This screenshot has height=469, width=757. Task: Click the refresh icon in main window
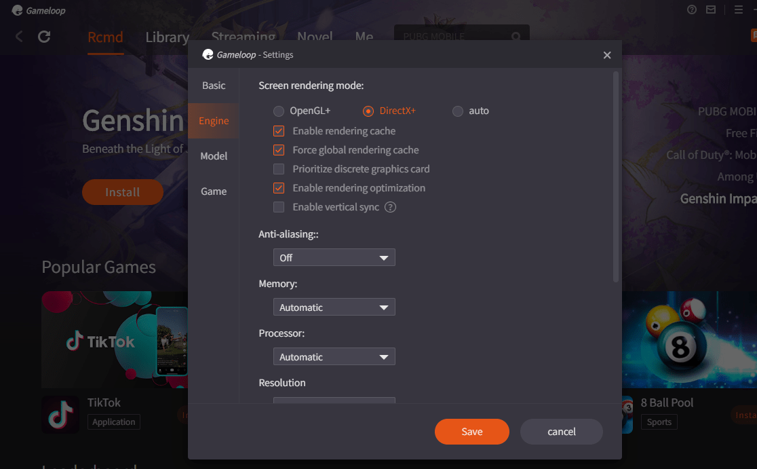click(44, 37)
